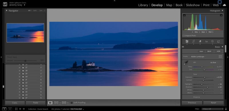
Task: Click the Shadows slider handle
Action: click(207, 87)
